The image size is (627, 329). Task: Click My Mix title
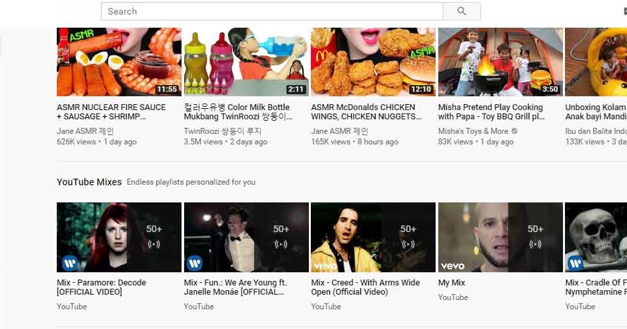(x=452, y=283)
